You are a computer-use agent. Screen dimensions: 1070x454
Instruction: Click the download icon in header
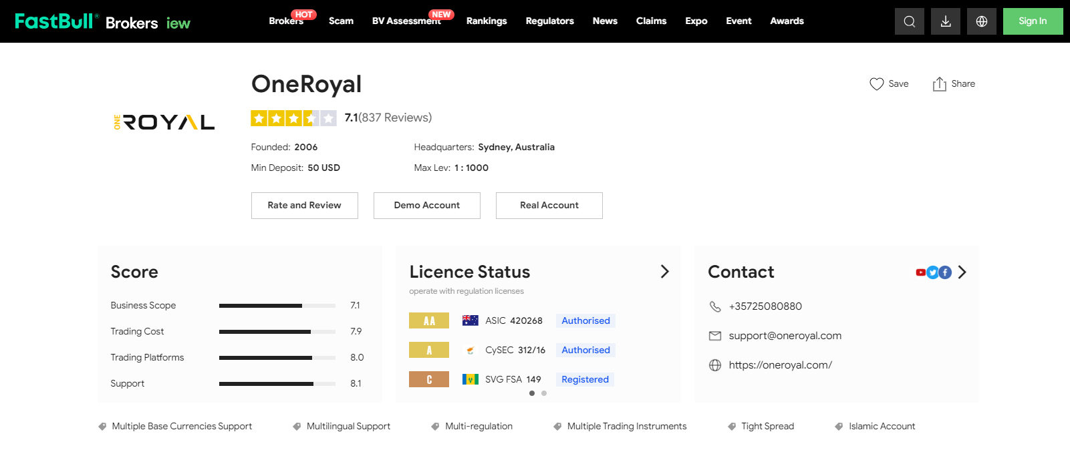point(945,21)
